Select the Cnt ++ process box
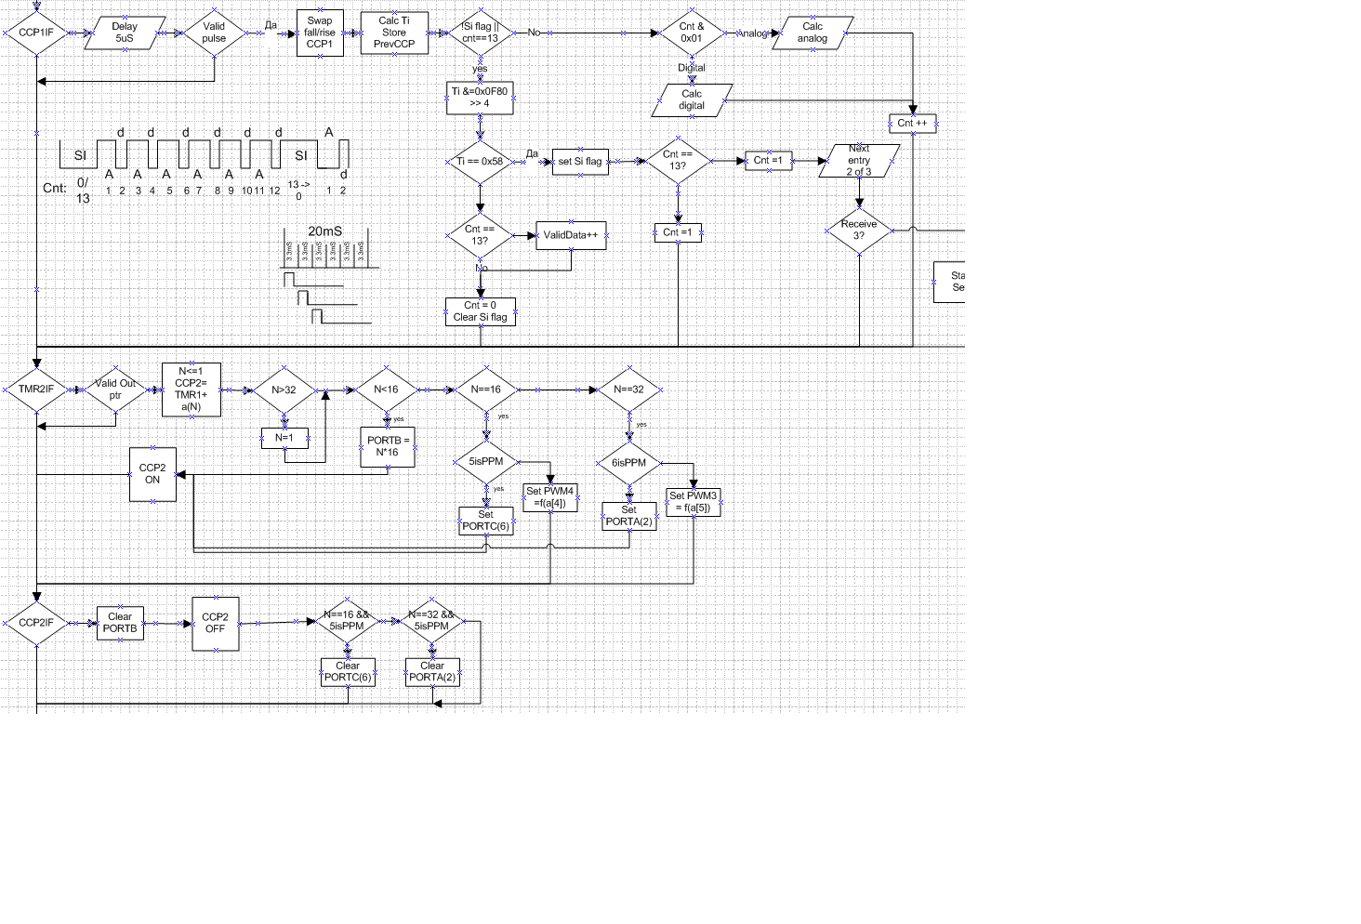 tap(912, 123)
